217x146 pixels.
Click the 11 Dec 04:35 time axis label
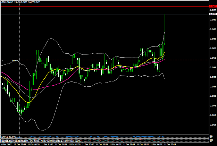[115, 145]
